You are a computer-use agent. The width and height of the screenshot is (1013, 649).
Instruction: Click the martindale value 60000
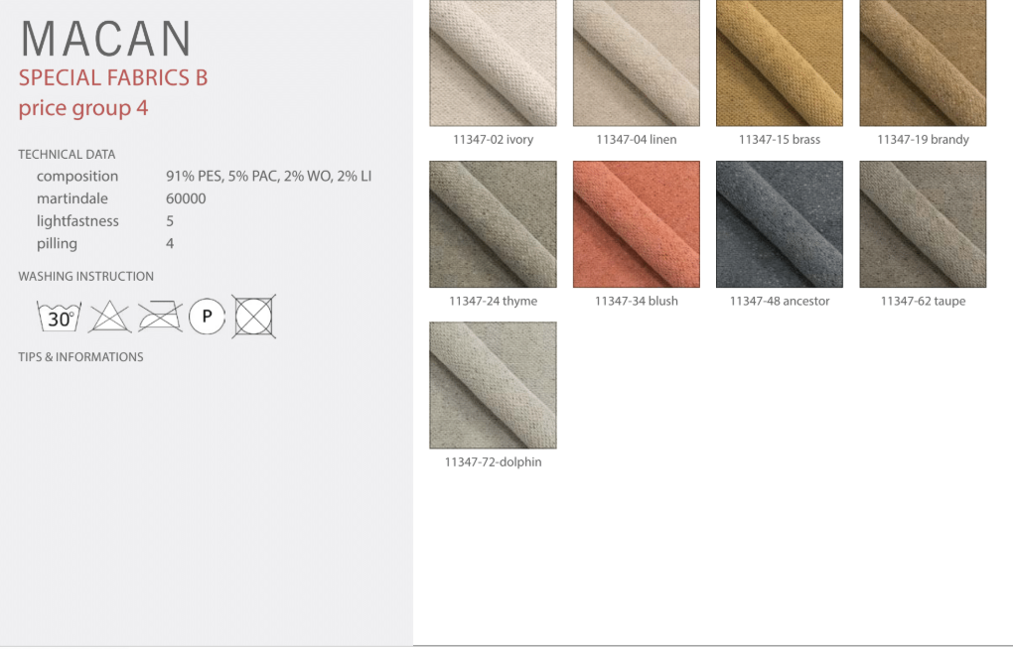186,198
